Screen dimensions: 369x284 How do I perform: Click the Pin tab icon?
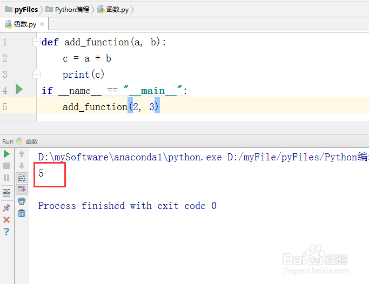tap(6, 207)
